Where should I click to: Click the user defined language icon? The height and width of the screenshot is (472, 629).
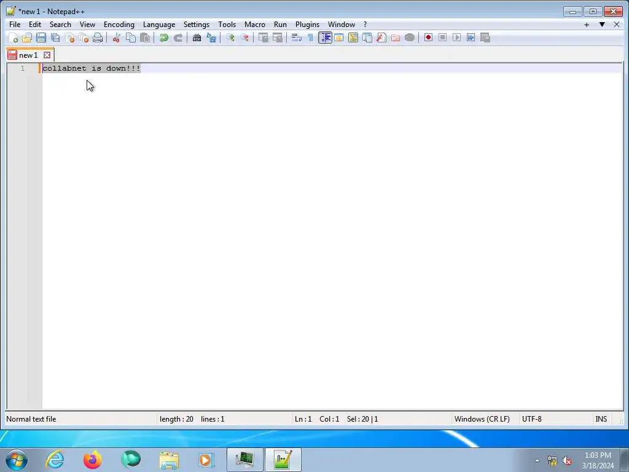tap(339, 37)
